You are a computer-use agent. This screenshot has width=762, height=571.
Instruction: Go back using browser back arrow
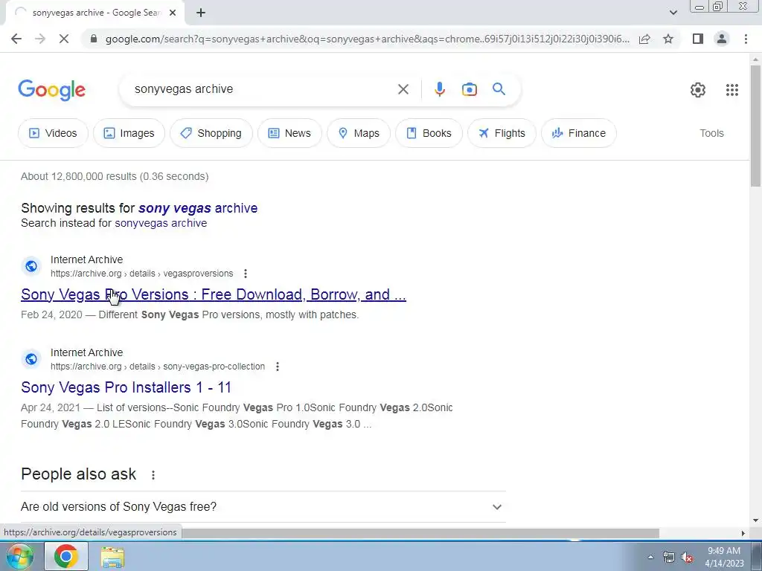(16, 39)
